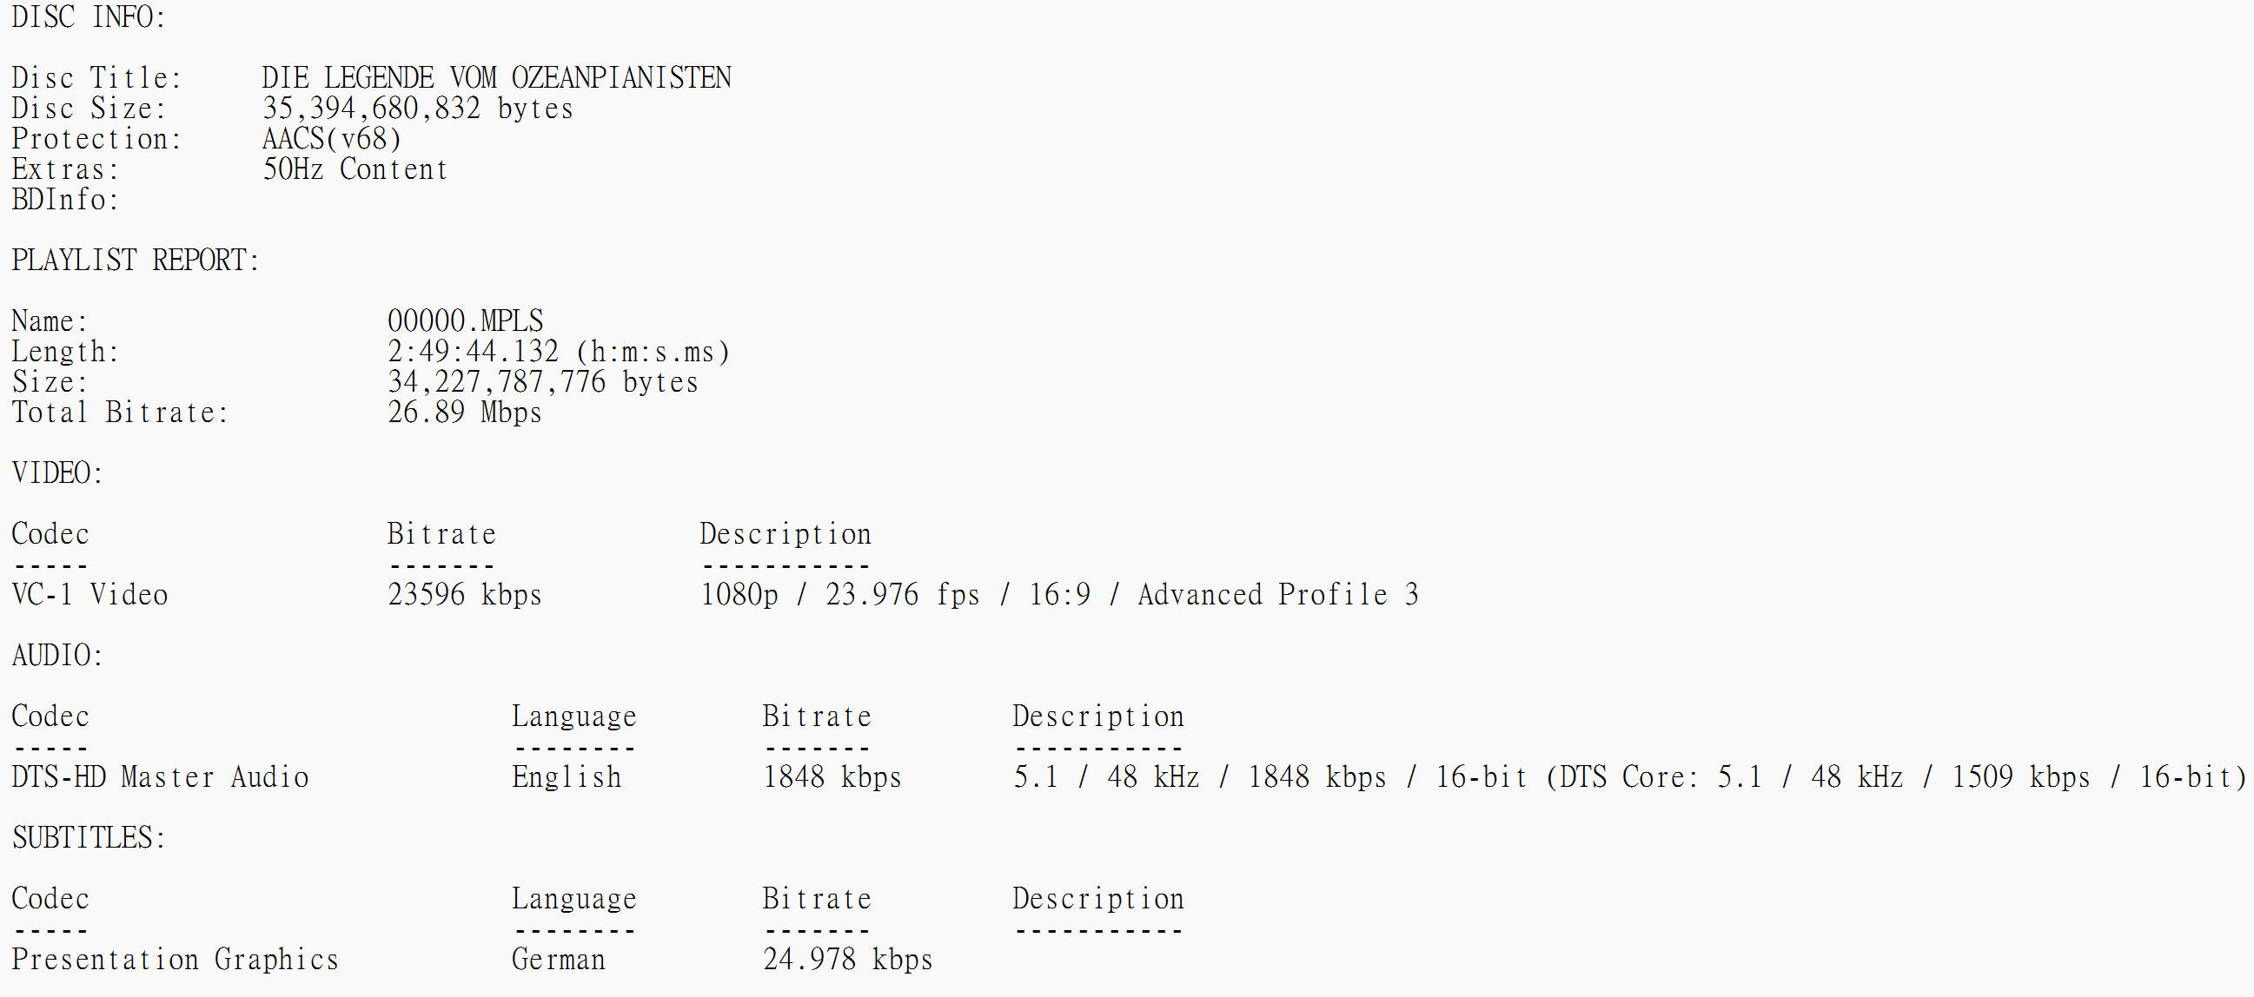
Task: Click the German subtitle language entry
Action: (x=558, y=960)
